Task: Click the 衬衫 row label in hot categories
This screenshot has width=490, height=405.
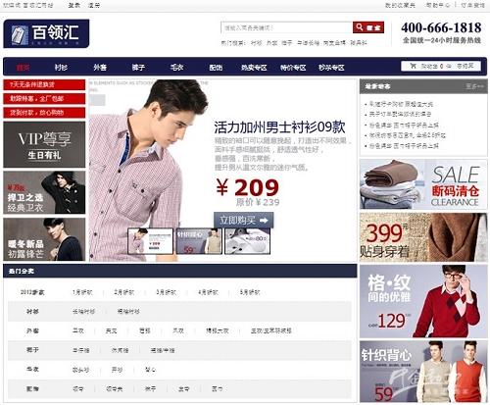Action: (x=32, y=312)
